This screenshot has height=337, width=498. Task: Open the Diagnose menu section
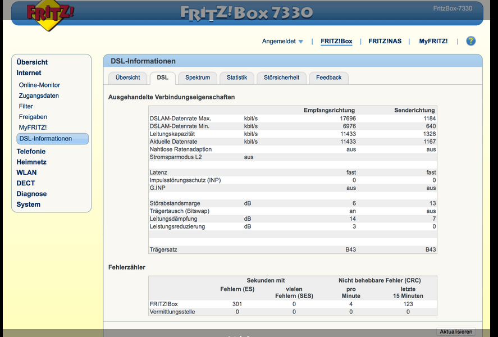pos(31,194)
